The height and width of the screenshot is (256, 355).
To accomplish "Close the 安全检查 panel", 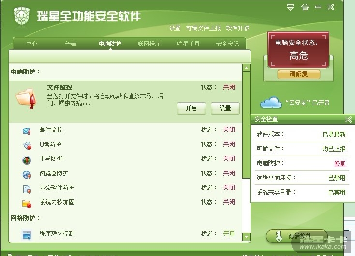I will pyautogui.click(x=348, y=119).
